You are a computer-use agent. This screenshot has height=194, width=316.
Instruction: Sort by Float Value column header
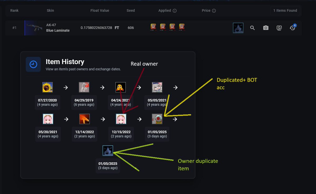pyautogui.click(x=100, y=11)
